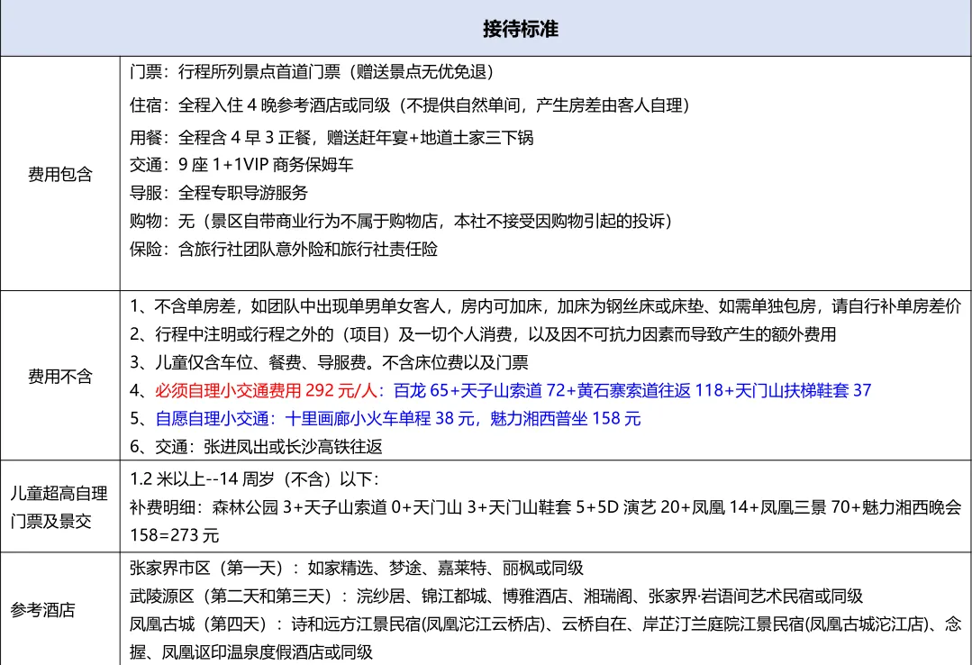
Task: Click the 张家界市区（第一天）hotel line
Action: click(357, 568)
